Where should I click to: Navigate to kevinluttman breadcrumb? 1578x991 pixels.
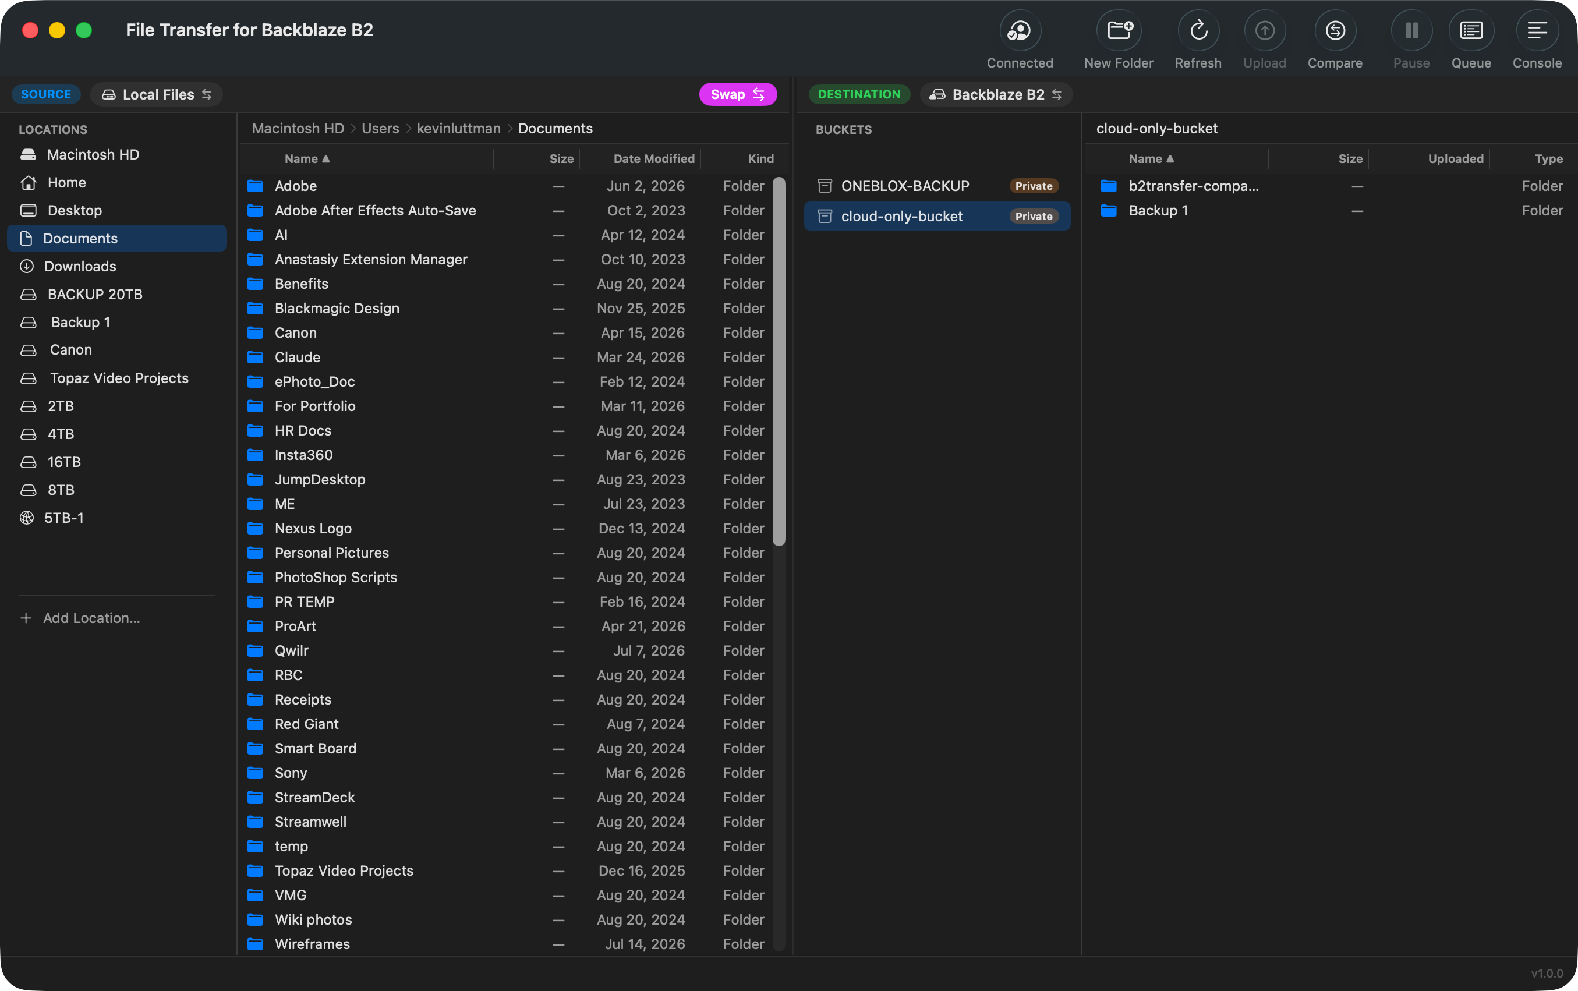tap(459, 129)
